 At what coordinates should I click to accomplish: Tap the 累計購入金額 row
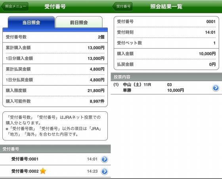pos(55,48)
